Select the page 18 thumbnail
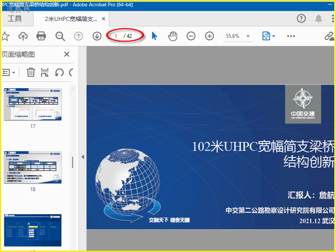The width and height of the screenshot is (336, 252). pos(33,167)
